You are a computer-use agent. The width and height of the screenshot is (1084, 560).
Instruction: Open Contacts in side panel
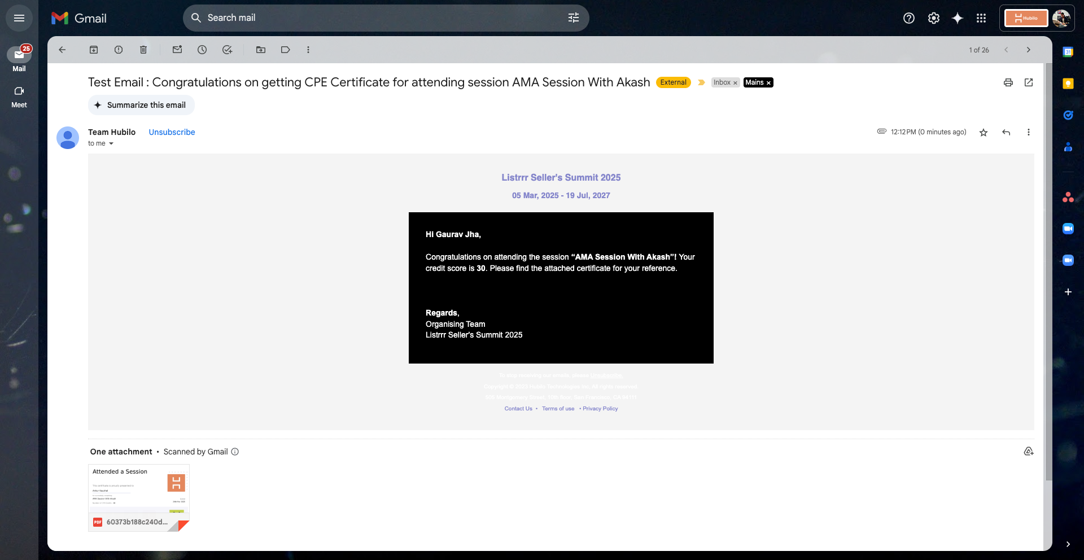click(1068, 147)
